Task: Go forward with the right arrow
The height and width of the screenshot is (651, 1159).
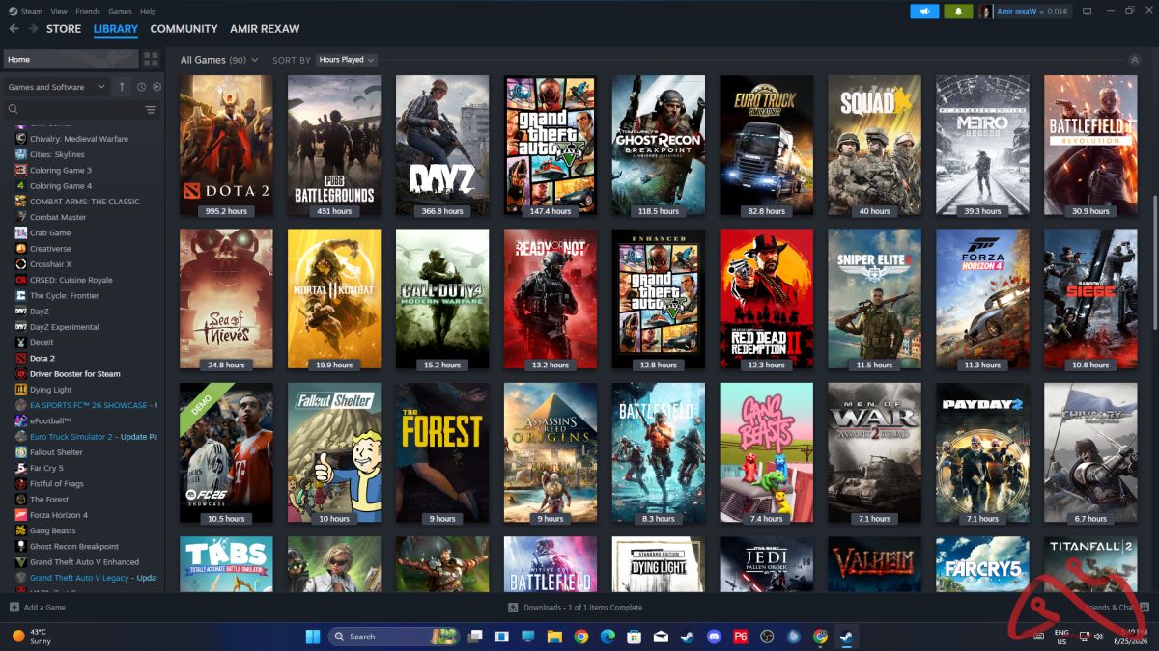Action: (x=32, y=29)
